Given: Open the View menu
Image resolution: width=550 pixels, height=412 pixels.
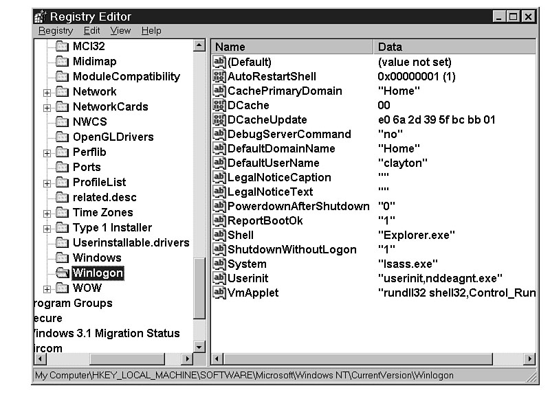Looking at the screenshot, I should click(120, 31).
